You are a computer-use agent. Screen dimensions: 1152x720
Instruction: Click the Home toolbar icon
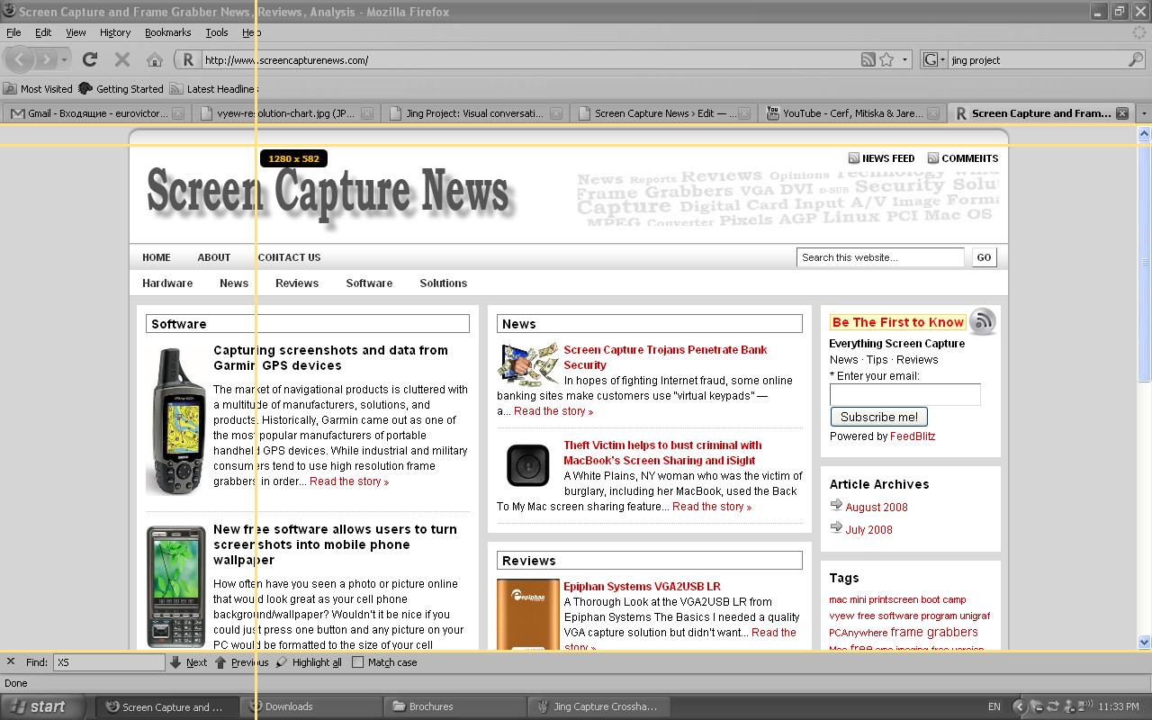click(155, 59)
